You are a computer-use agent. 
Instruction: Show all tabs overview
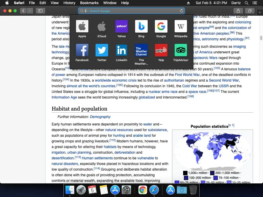click(x=250, y=11)
